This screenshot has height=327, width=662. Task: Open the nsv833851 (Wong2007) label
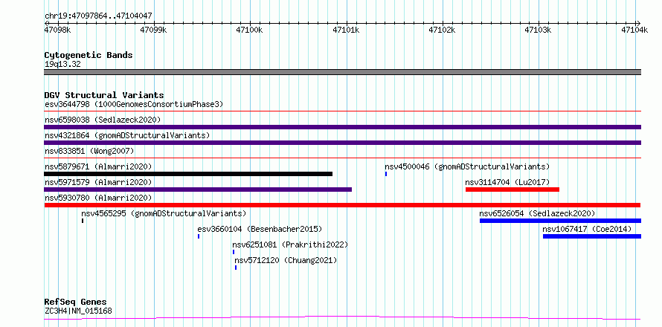89,151
